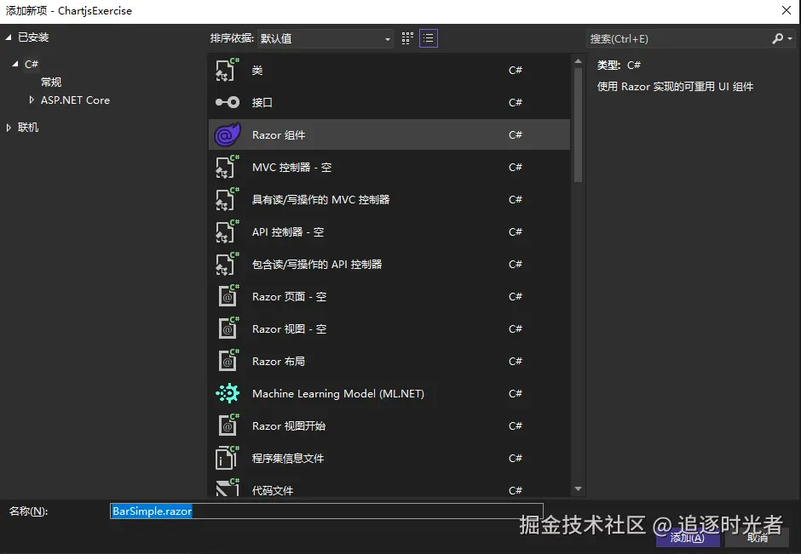The height and width of the screenshot is (554, 801).
Task: Close the 添加新项 dialog
Action: pyautogui.click(x=787, y=11)
